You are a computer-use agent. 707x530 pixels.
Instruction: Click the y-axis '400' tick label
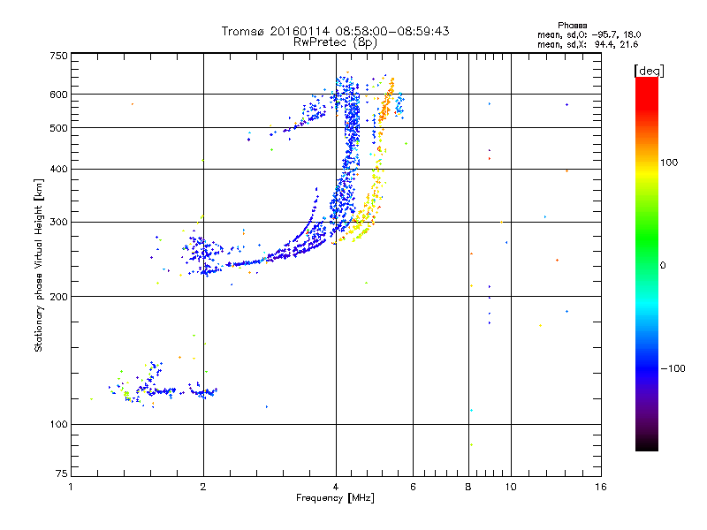pyautogui.click(x=58, y=169)
